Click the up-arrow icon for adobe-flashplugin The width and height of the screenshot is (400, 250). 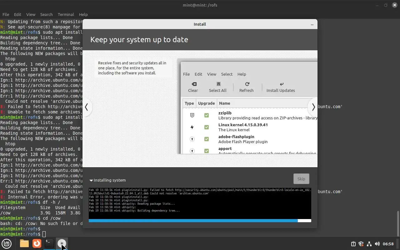pyautogui.click(x=192, y=139)
